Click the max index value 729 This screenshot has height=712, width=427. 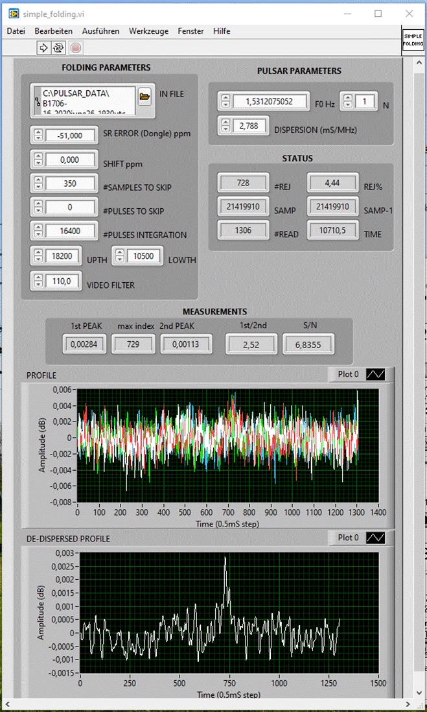click(133, 345)
